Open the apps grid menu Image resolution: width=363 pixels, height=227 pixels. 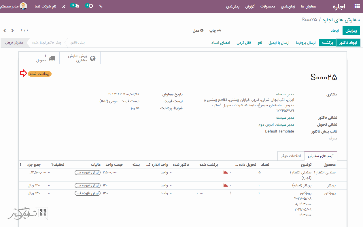357,6
